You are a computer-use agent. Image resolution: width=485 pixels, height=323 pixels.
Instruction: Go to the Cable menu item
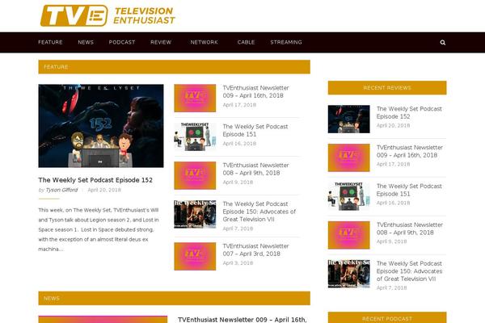tap(247, 42)
